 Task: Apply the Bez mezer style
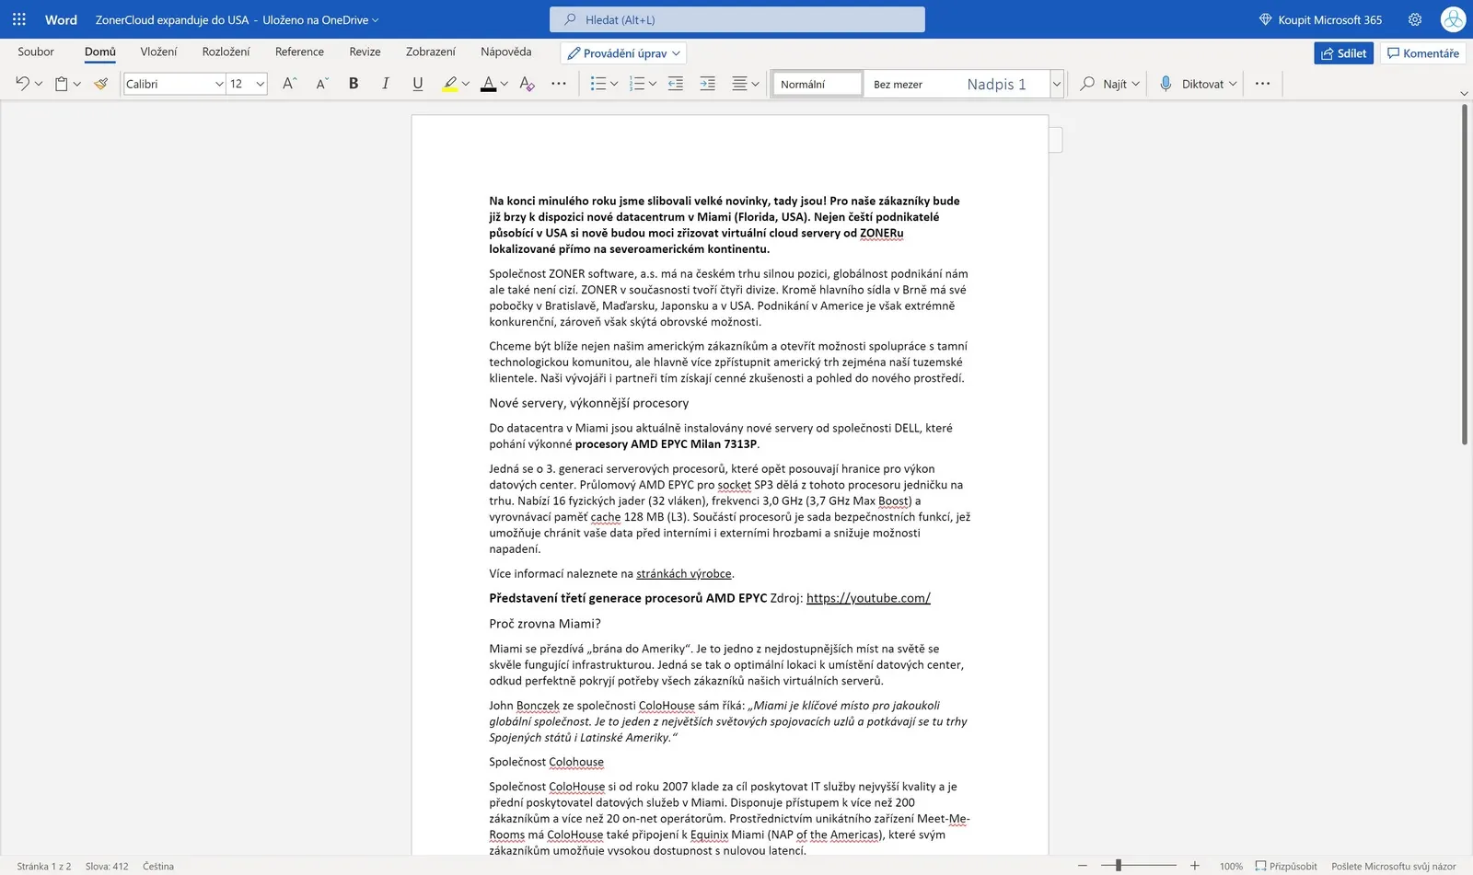898,84
